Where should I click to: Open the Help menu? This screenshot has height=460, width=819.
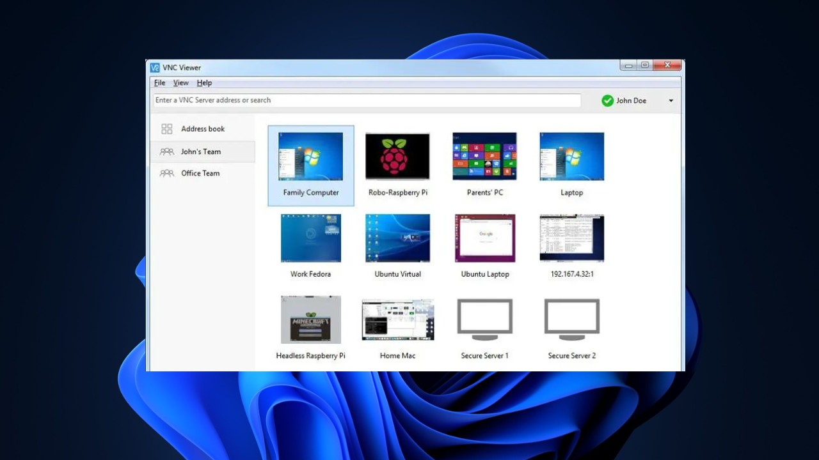[x=204, y=83]
